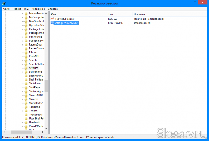Select the Serialize folder icon
209x141 pixels.
(x=26, y=68)
